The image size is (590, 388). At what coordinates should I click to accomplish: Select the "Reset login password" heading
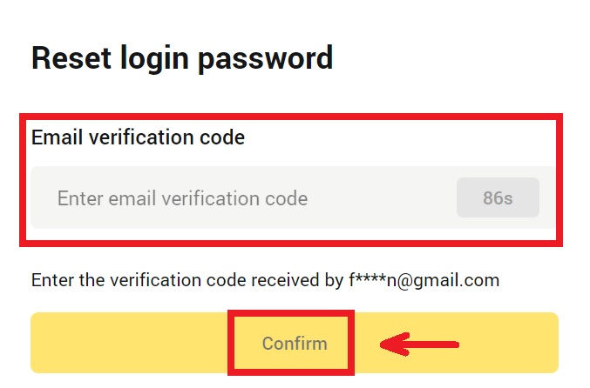click(x=182, y=58)
